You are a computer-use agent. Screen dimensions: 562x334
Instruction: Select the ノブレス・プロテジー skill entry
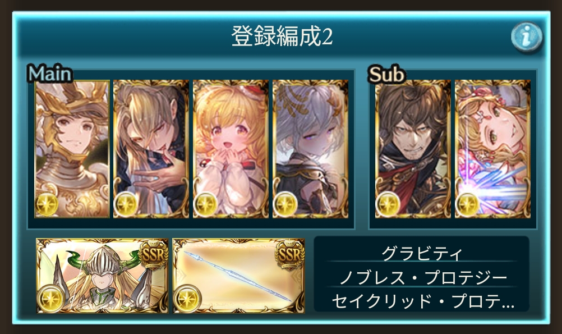click(x=422, y=278)
